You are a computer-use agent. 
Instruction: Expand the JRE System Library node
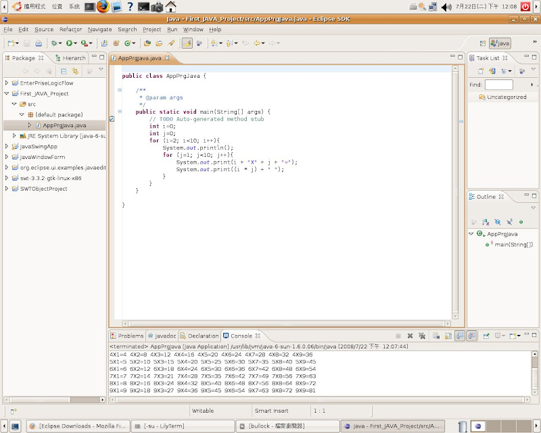[x=14, y=136]
